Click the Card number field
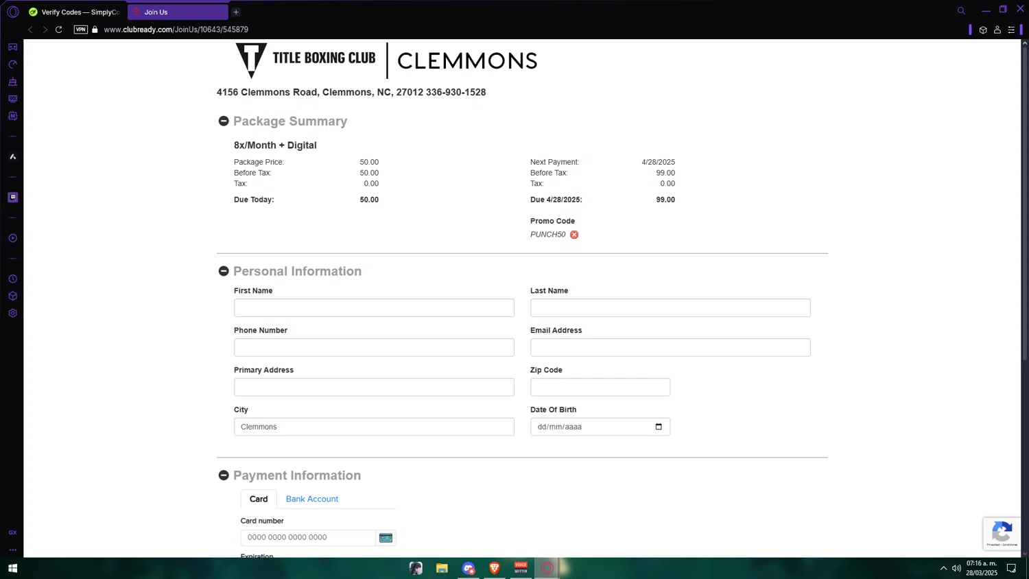Screen dimensions: 1029x579 point(308,538)
